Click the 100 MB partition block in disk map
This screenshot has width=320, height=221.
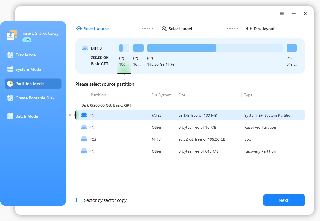click(124, 48)
